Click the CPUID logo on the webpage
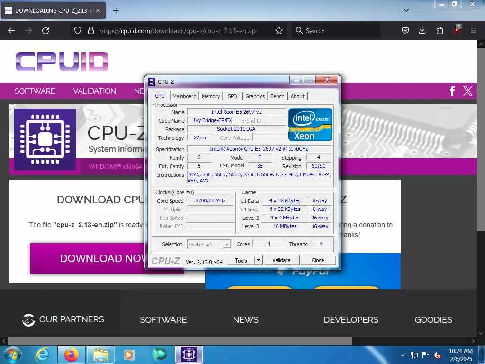The width and height of the screenshot is (485, 364). point(62,61)
